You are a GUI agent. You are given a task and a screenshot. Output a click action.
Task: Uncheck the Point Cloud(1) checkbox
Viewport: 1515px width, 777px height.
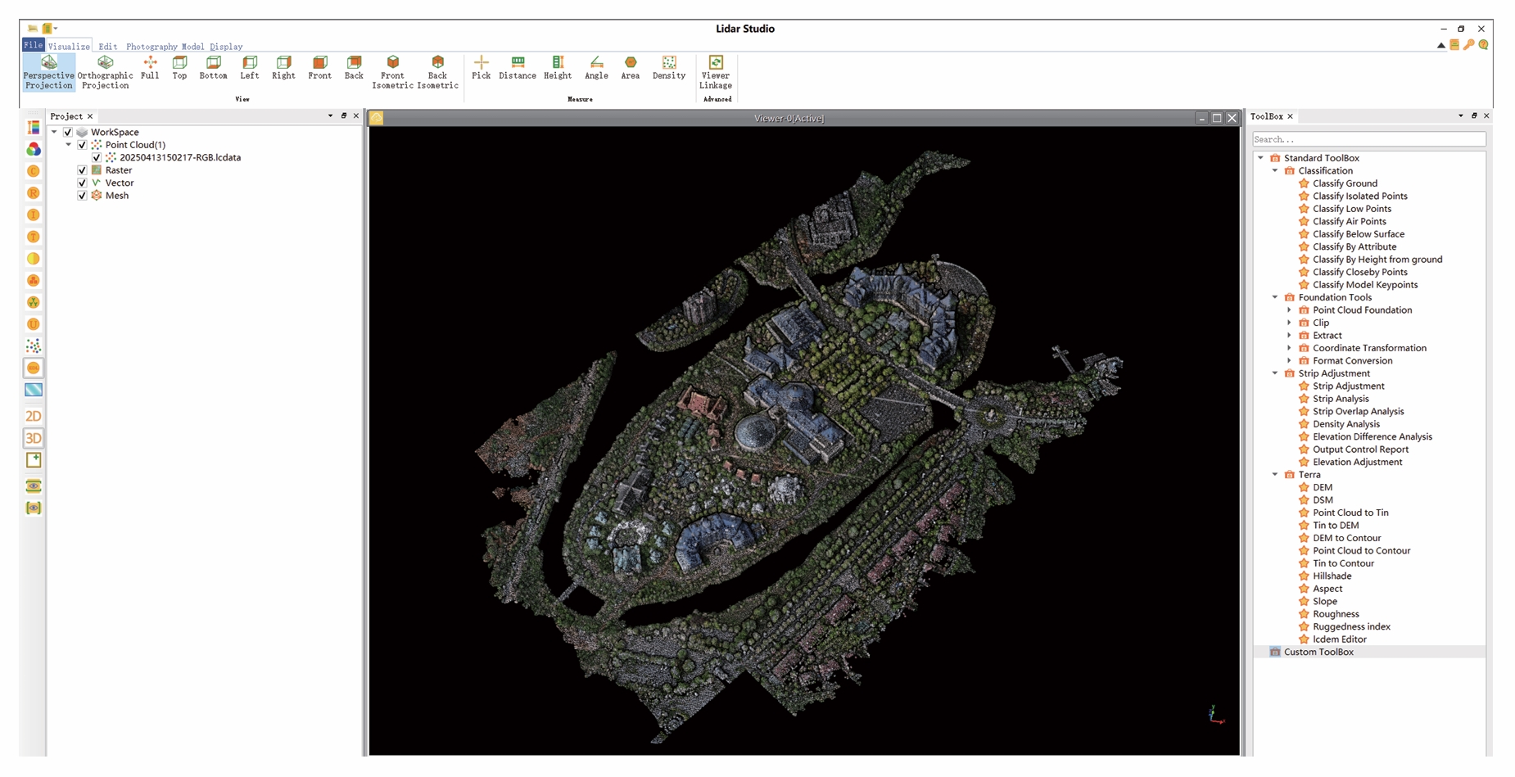[x=82, y=145]
